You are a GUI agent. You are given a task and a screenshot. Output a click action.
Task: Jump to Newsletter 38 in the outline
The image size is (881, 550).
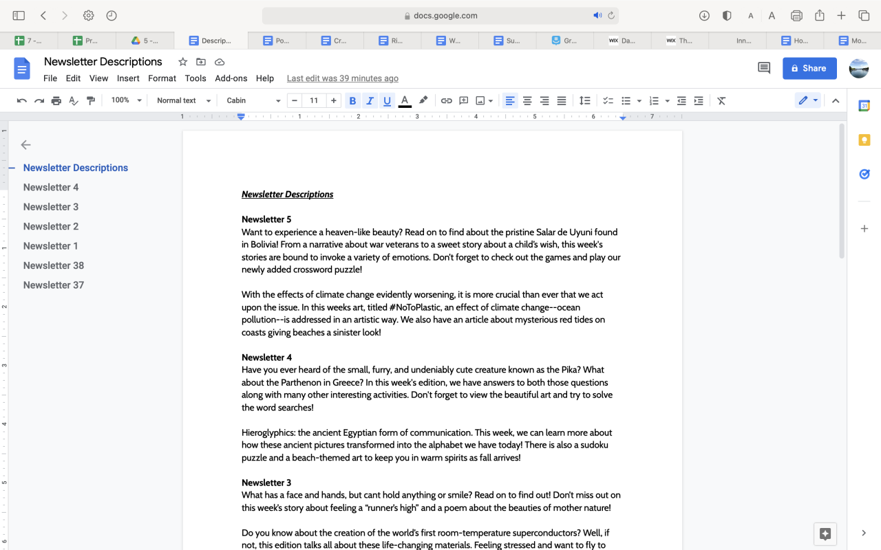[54, 265]
